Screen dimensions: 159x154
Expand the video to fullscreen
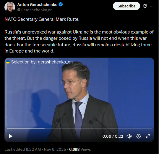(148, 136)
